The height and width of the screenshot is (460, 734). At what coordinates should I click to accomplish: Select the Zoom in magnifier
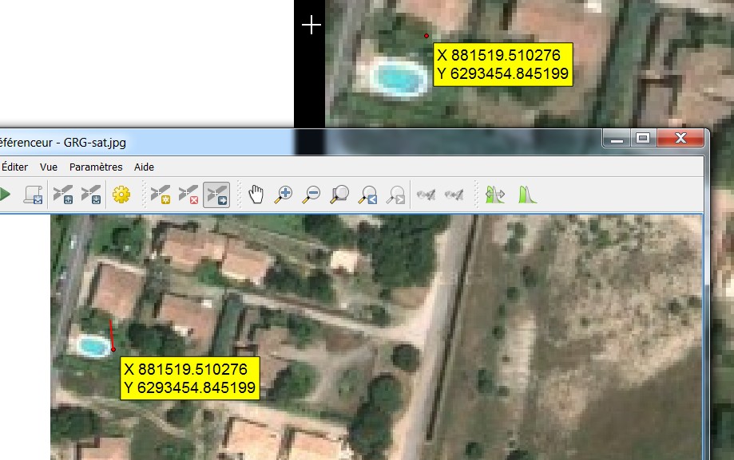284,195
